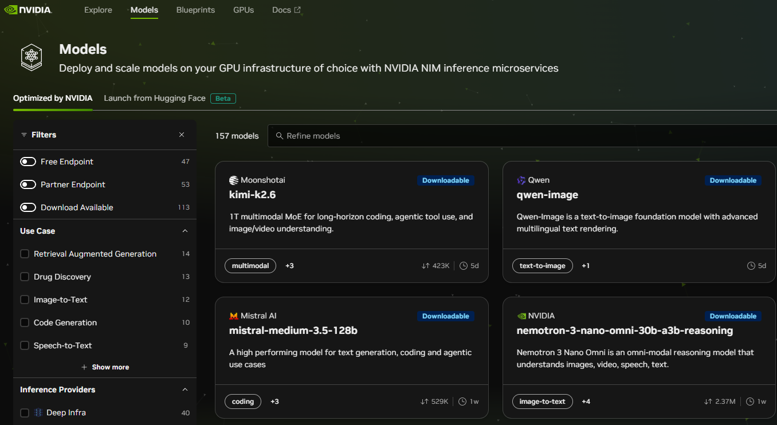Viewport: 777px width, 425px height.
Task: Click the download count icon on mistral-medium-3.5-128b
Action: click(424, 402)
